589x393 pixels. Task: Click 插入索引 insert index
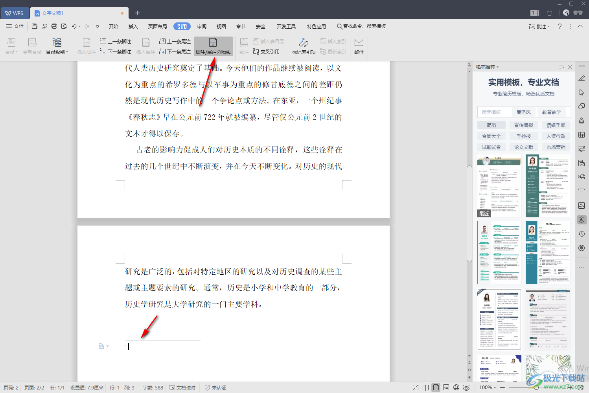333,41
